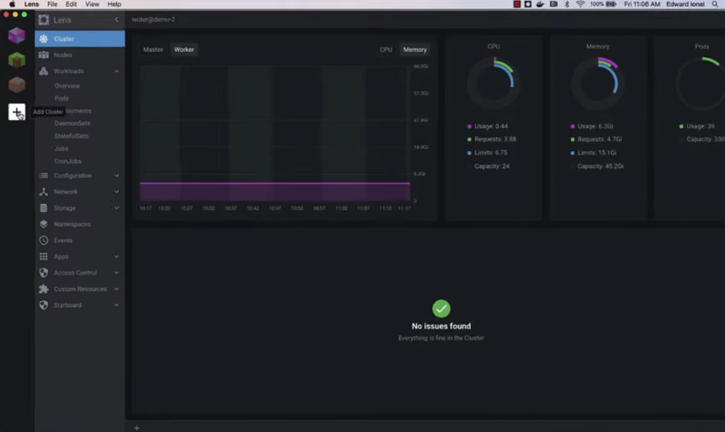Image resolution: width=725 pixels, height=432 pixels.
Task: Switch the metrics view to CPU
Action: (x=385, y=49)
